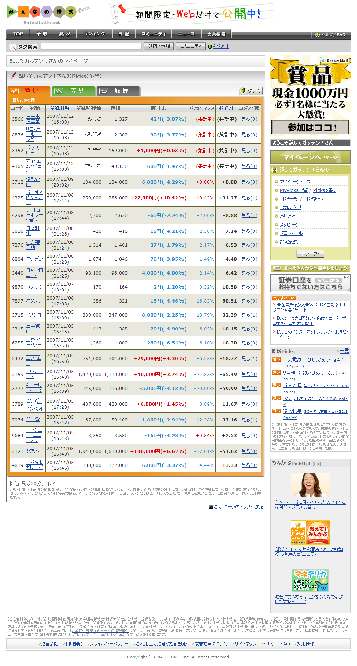Open the 日記 menu tab

pyautogui.click(x=124, y=34)
